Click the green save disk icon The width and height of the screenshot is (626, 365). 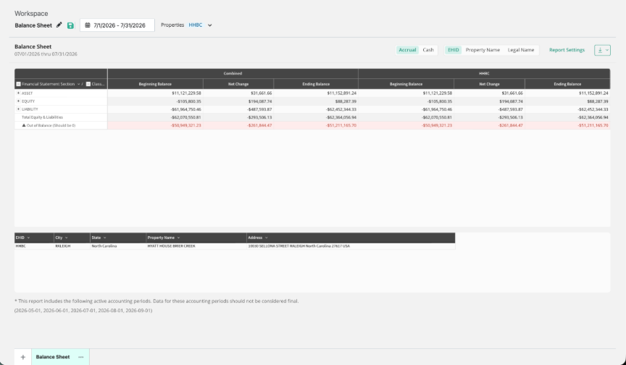pos(70,25)
